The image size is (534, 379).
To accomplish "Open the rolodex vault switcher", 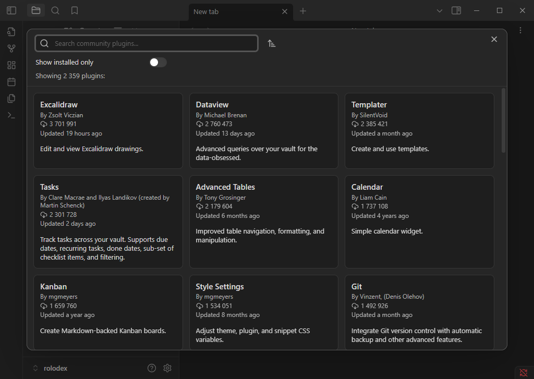I will 51,368.
